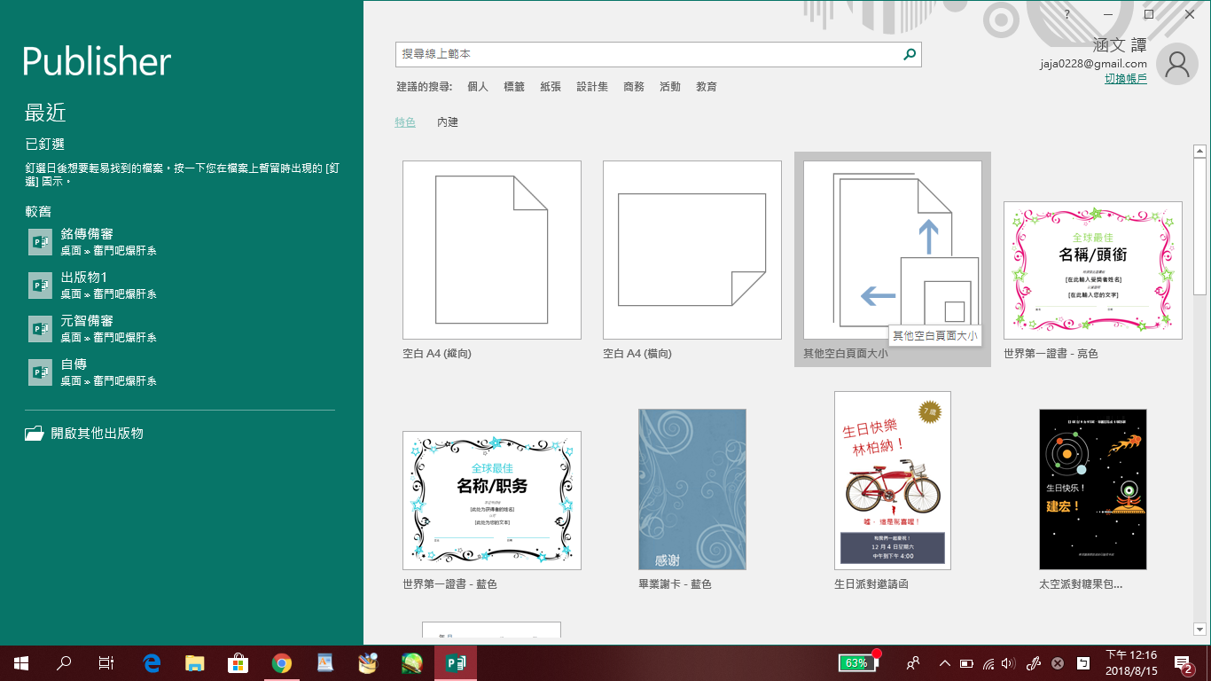The height and width of the screenshot is (681, 1211).
Task: Click the 商務 suggested search link
Action: click(x=634, y=87)
